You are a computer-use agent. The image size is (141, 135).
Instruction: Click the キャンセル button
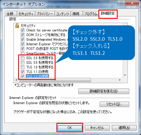(x=97, y=128)
